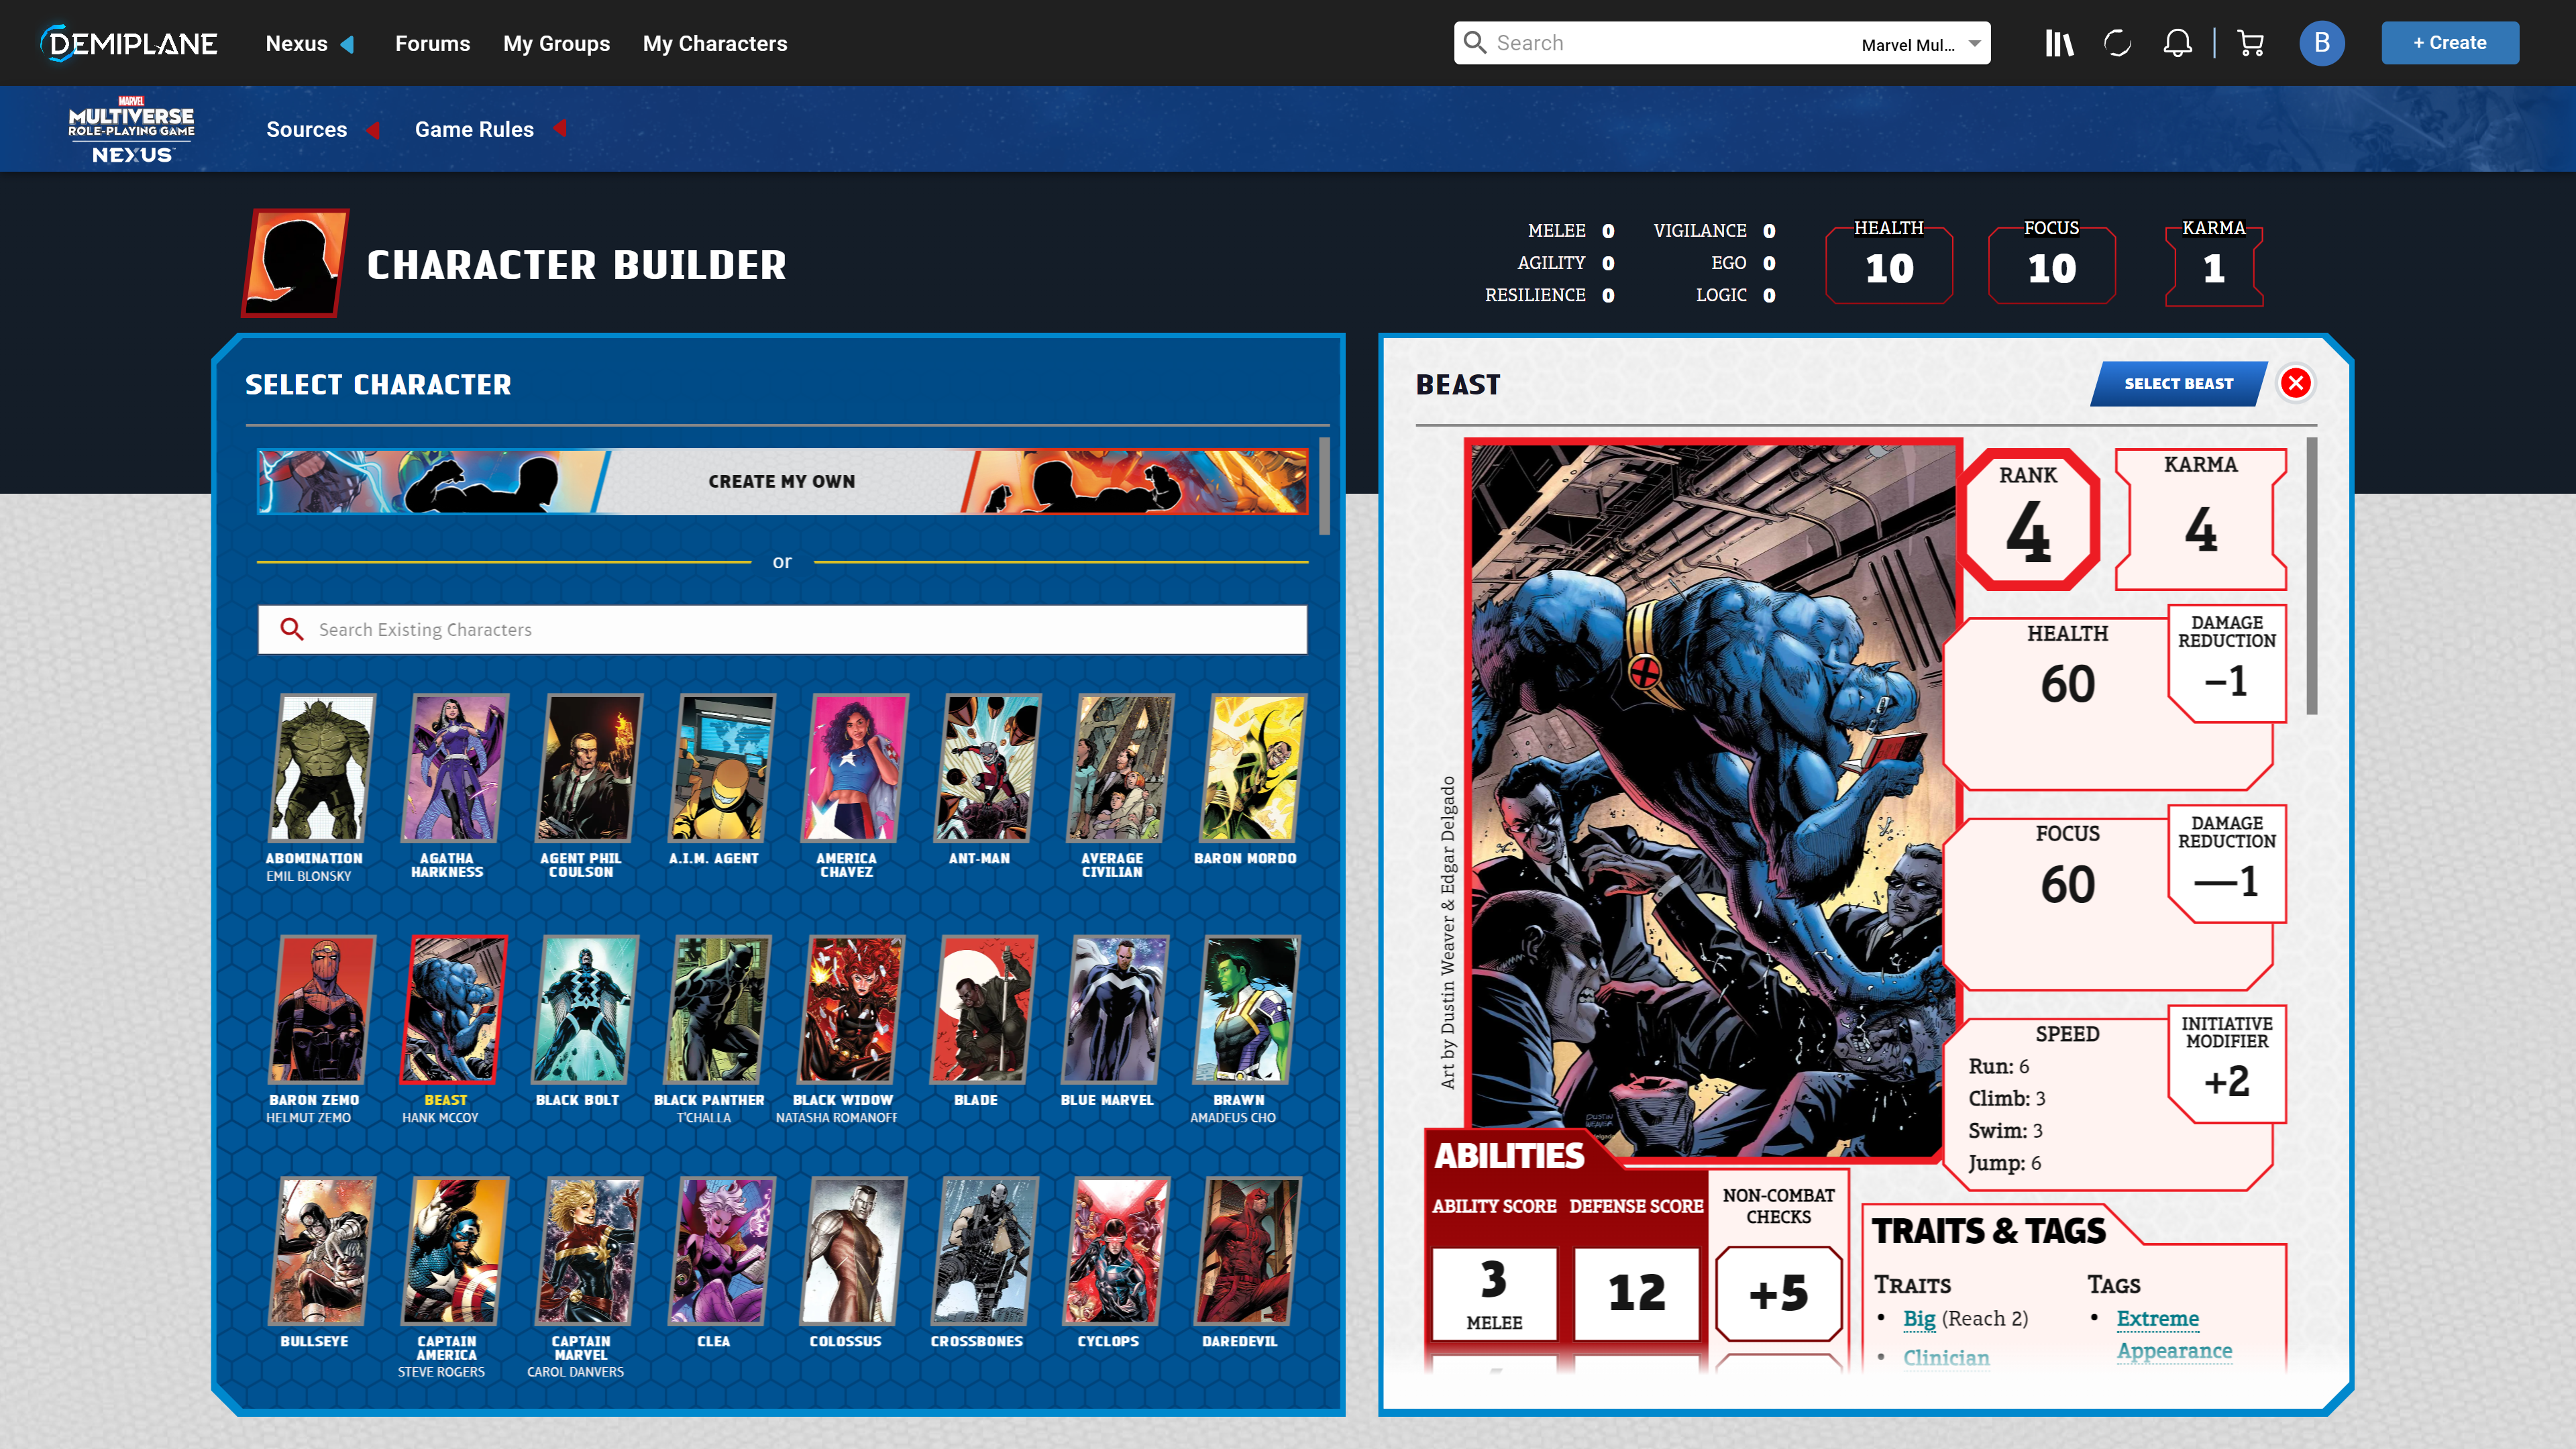This screenshot has width=2576, height=1449.
Task: Open the Big trait link
Action: (1918, 1318)
